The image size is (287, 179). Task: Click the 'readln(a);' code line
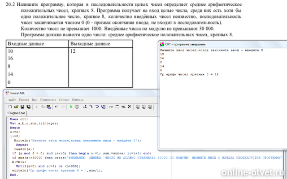pos(24,149)
